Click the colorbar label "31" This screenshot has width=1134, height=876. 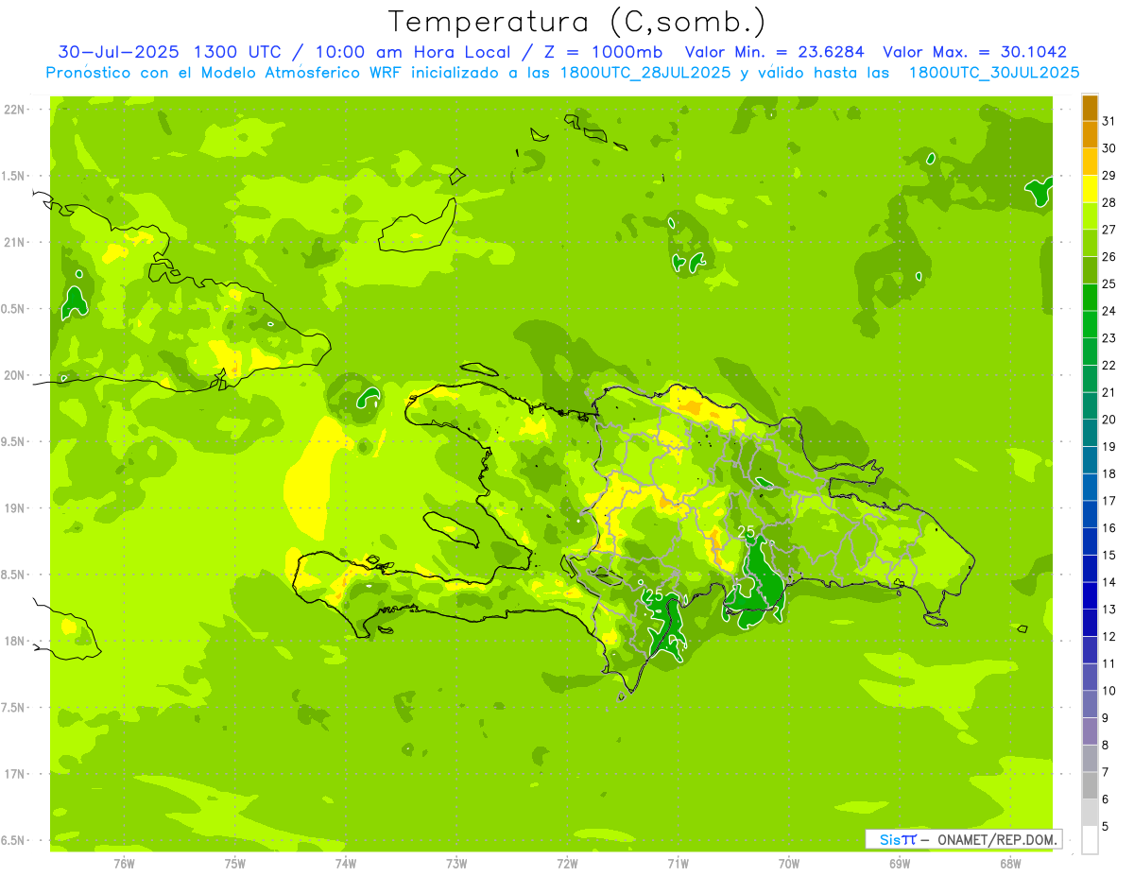point(1109,121)
